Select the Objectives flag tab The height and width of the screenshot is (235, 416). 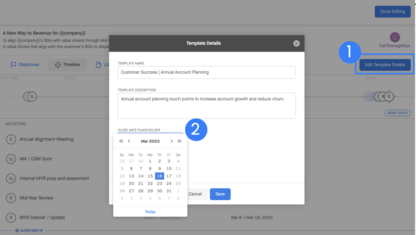coord(25,65)
